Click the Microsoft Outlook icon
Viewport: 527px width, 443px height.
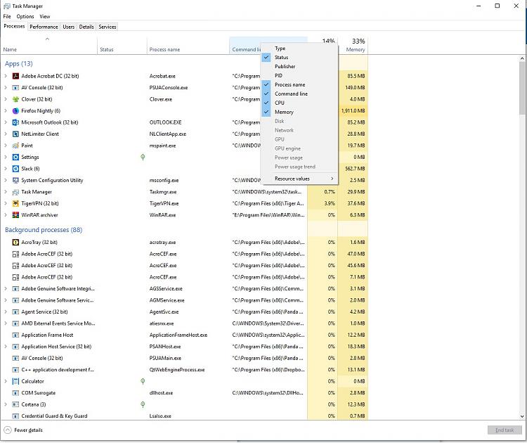[15, 122]
